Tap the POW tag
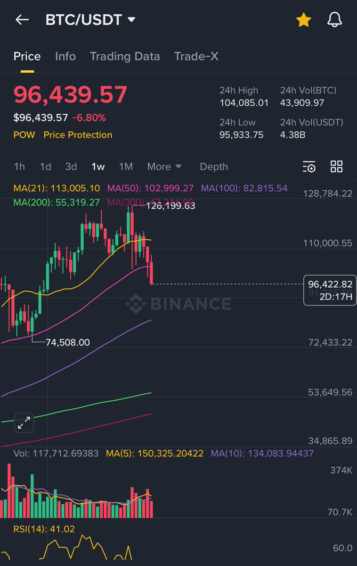 tap(24, 135)
